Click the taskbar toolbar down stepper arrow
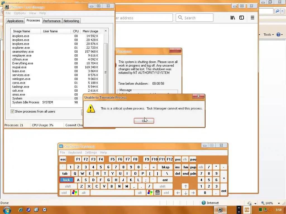 239,212
